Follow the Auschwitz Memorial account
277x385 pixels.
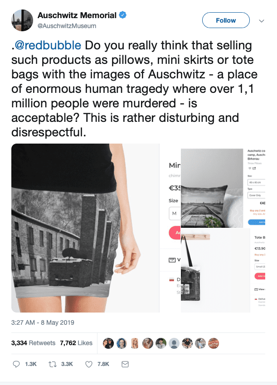coord(226,20)
